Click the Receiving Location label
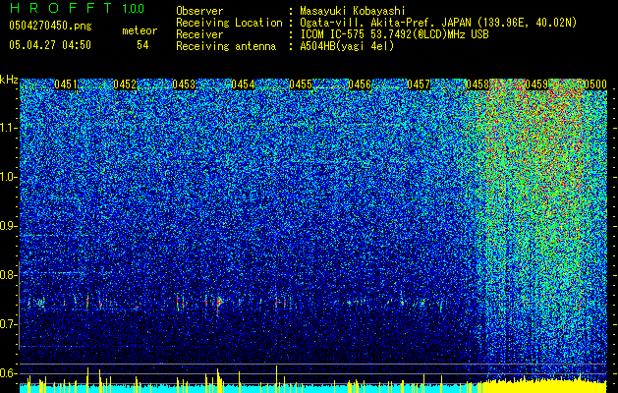The height and width of the screenshot is (393, 618). [229, 23]
